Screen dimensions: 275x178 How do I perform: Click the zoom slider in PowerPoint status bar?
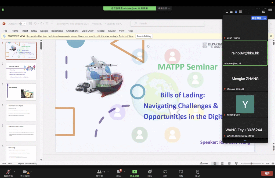[251, 164]
